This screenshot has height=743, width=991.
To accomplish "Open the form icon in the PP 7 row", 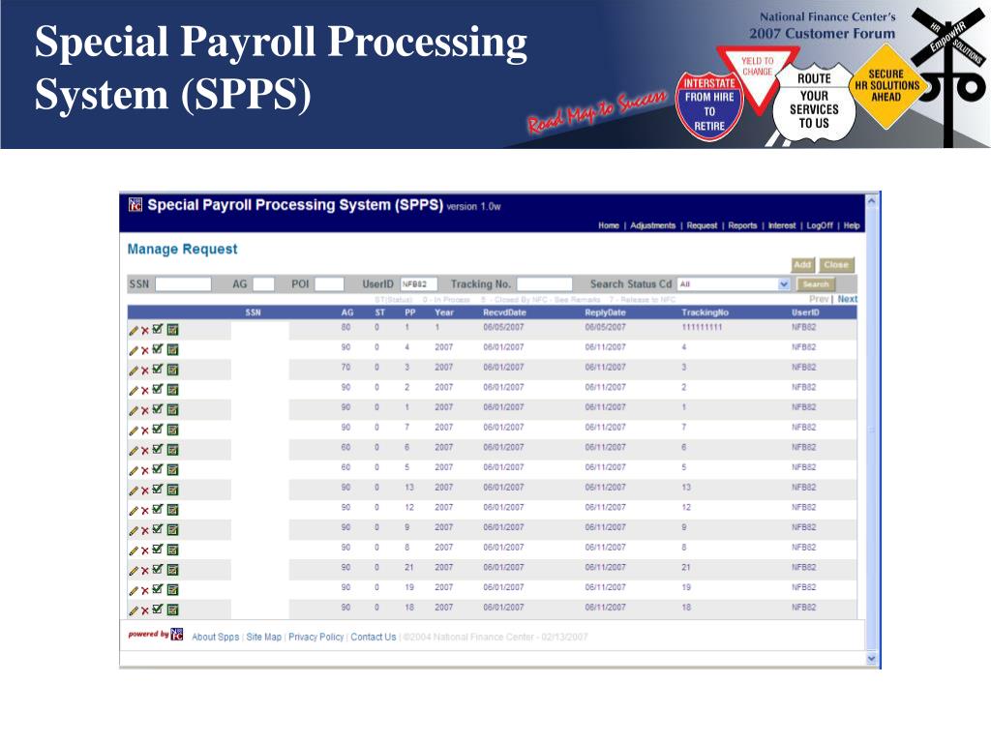I will click(x=172, y=430).
